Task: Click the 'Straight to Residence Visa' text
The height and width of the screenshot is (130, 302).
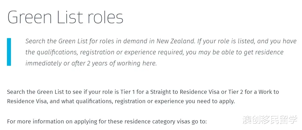Action: 185,92
